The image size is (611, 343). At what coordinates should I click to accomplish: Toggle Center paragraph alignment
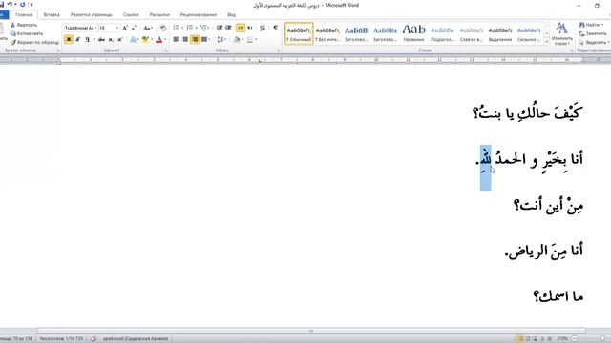(x=185, y=40)
